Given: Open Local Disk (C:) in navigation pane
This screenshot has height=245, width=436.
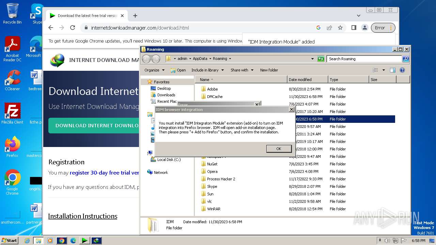Looking at the screenshot, I should (x=169, y=160).
